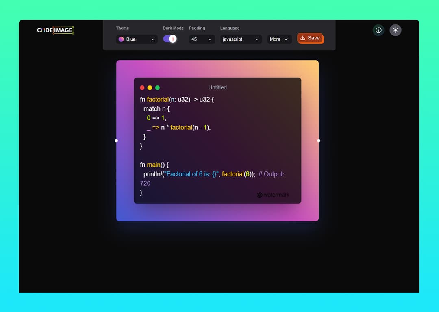439x312 pixels.
Task: Click the right width resize handle
Action: coord(319,141)
